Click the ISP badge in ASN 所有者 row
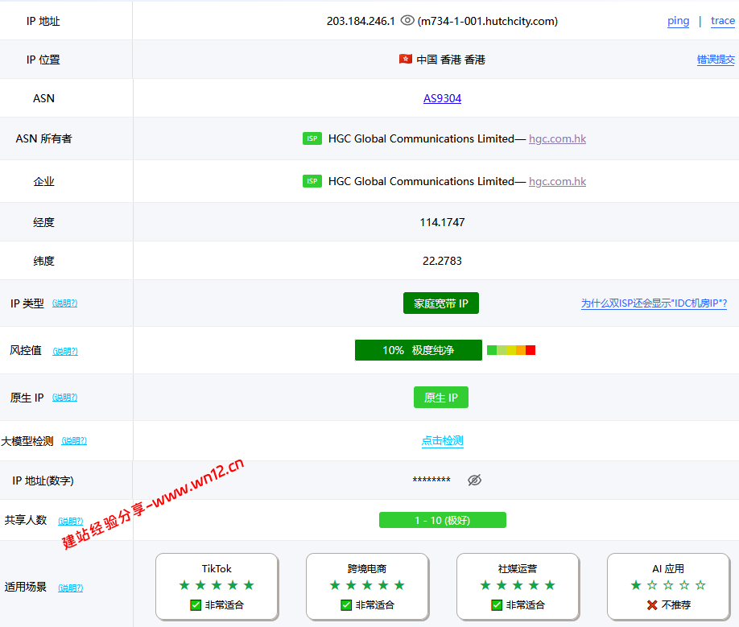 [312, 138]
